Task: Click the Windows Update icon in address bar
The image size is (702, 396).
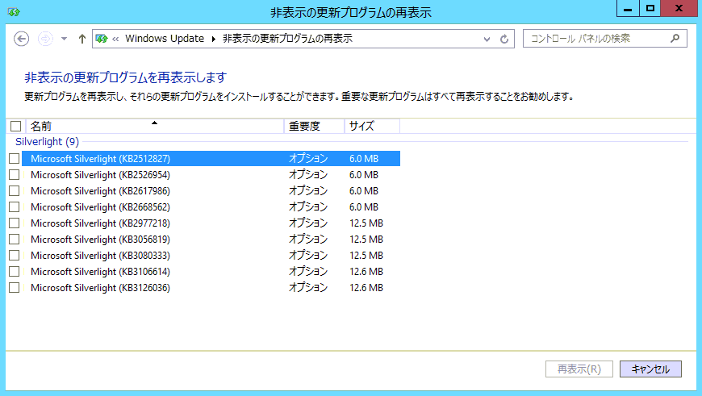Action: [102, 39]
